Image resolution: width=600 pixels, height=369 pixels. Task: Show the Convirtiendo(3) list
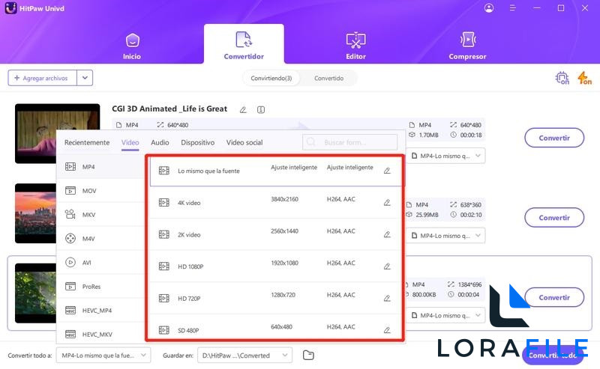pos(271,78)
